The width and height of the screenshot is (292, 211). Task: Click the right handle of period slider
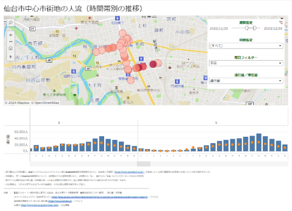click(255, 28)
